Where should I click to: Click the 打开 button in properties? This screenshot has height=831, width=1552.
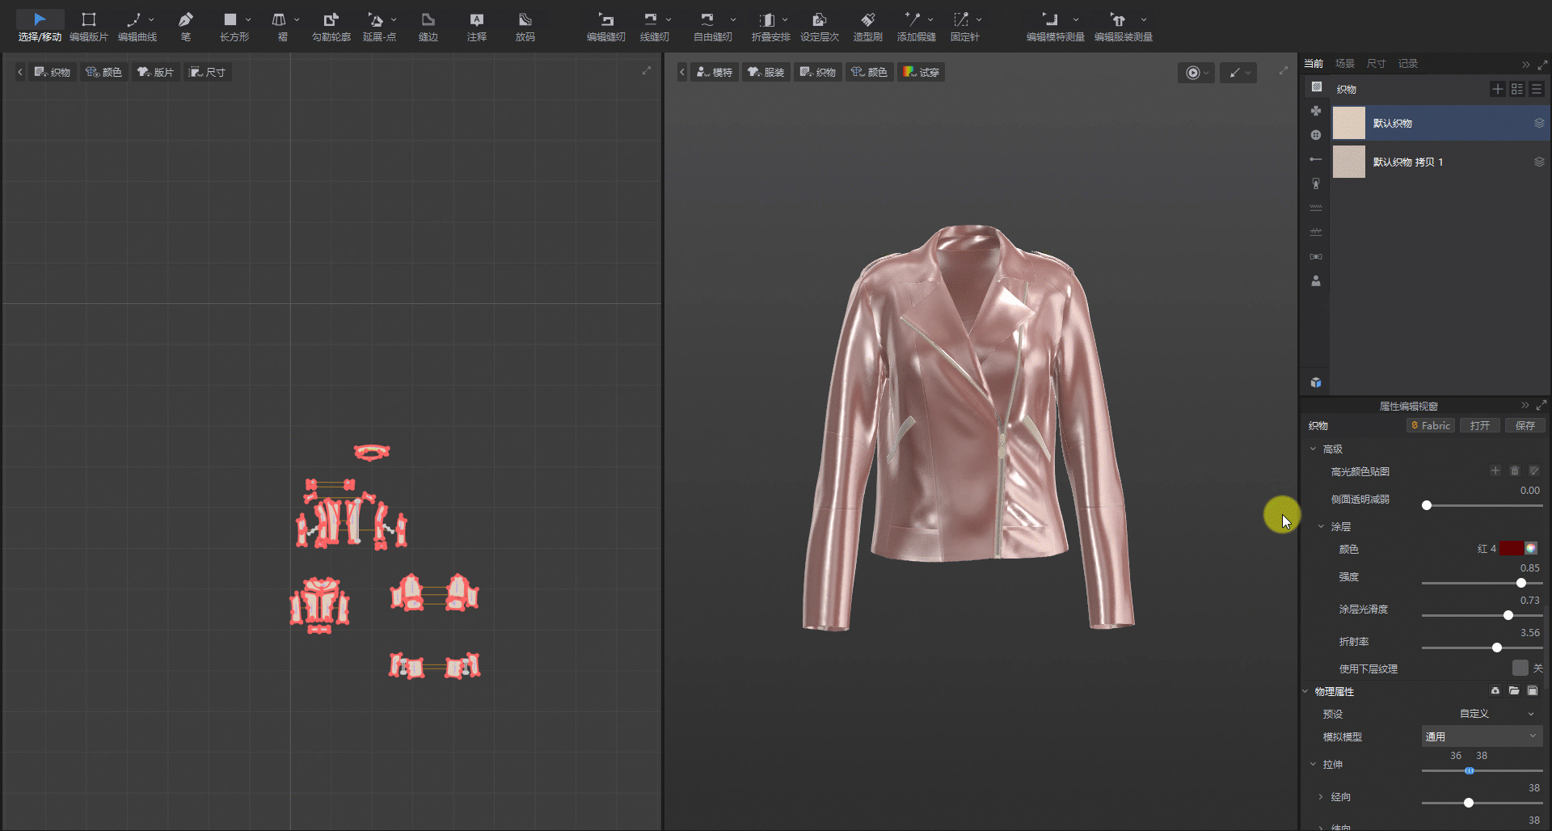click(x=1479, y=425)
